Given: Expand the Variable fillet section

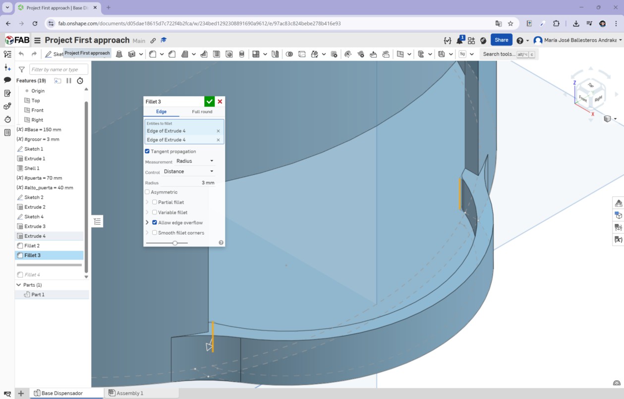Looking at the screenshot, I should pyautogui.click(x=147, y=212).
